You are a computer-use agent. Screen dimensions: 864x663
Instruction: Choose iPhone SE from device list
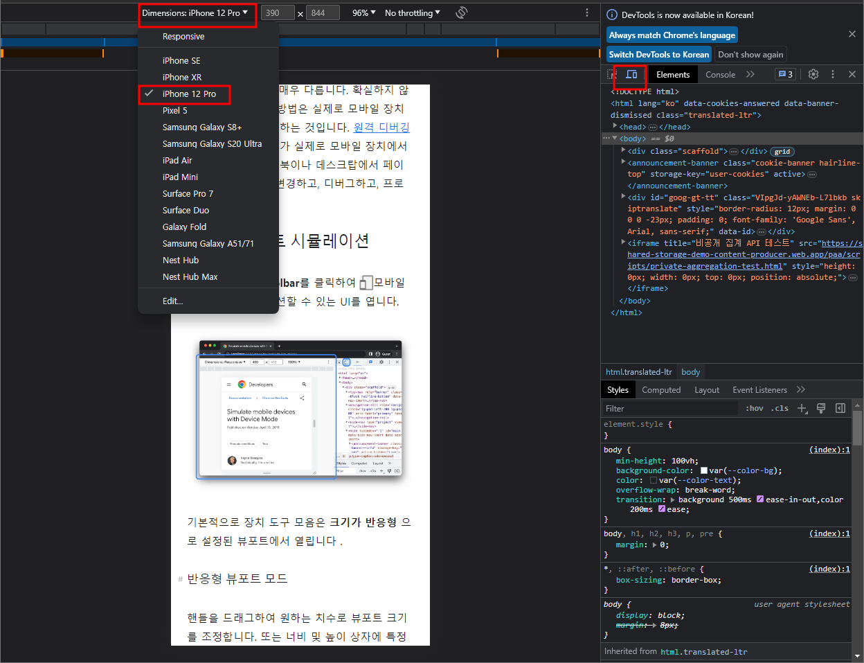point(208,60)
